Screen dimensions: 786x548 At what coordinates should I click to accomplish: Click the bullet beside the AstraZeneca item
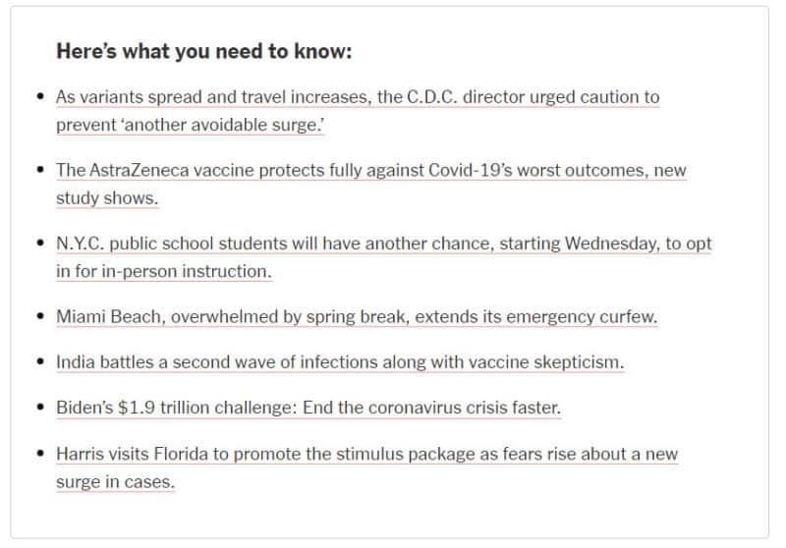click(40, 169)
